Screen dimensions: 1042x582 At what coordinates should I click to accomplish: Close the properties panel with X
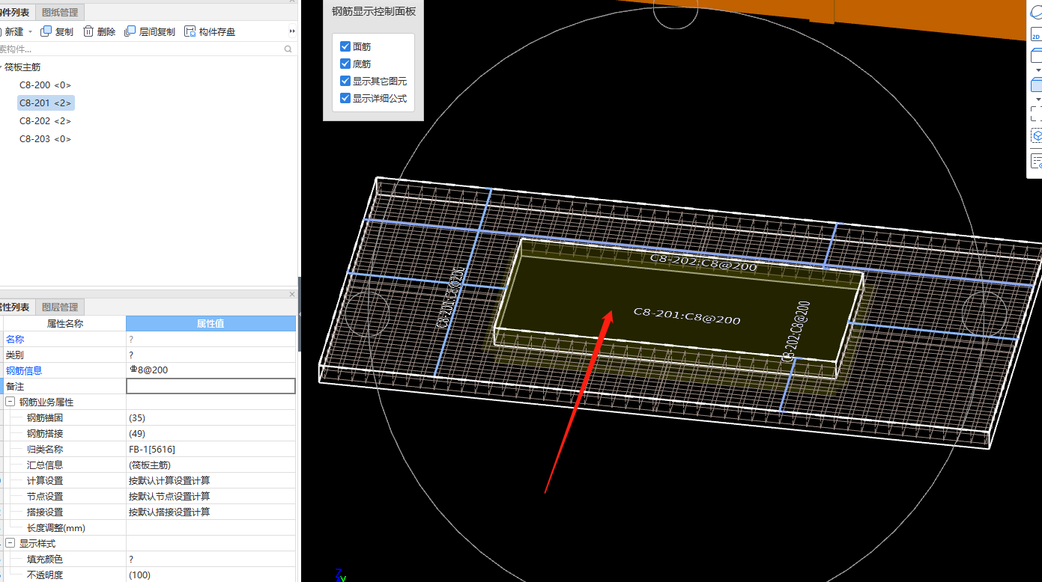click(x=292, y=295)
